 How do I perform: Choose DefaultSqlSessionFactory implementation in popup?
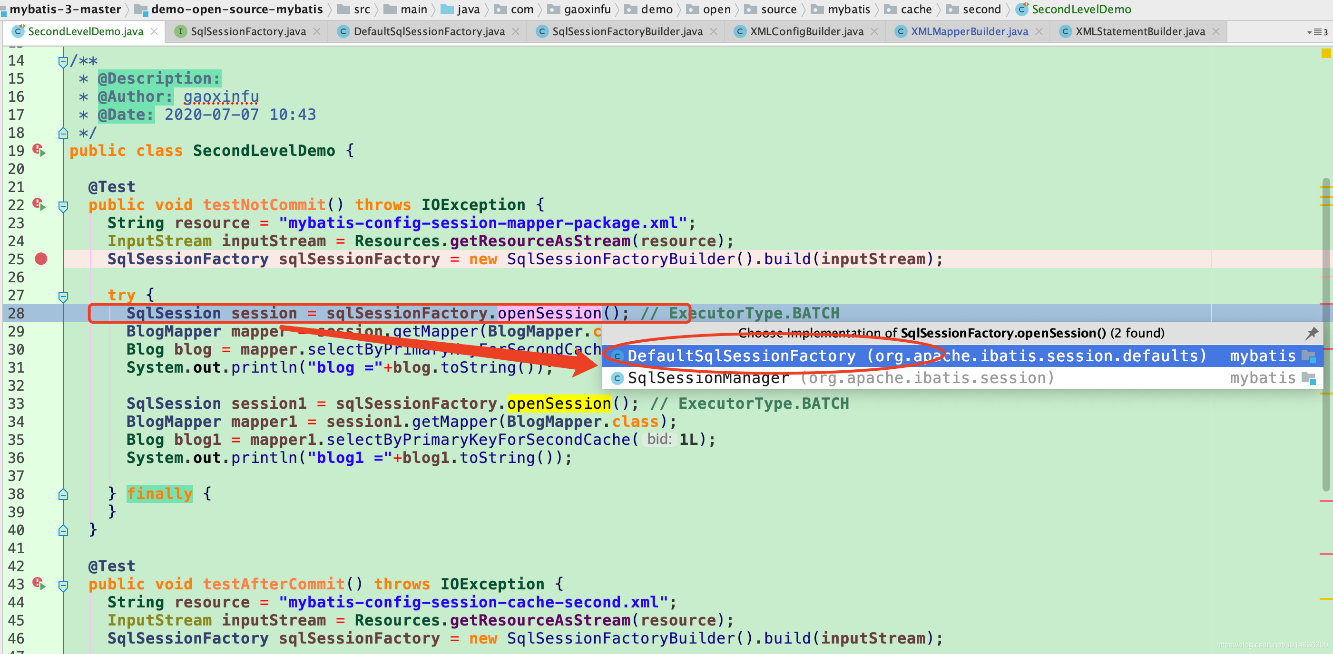962,356
